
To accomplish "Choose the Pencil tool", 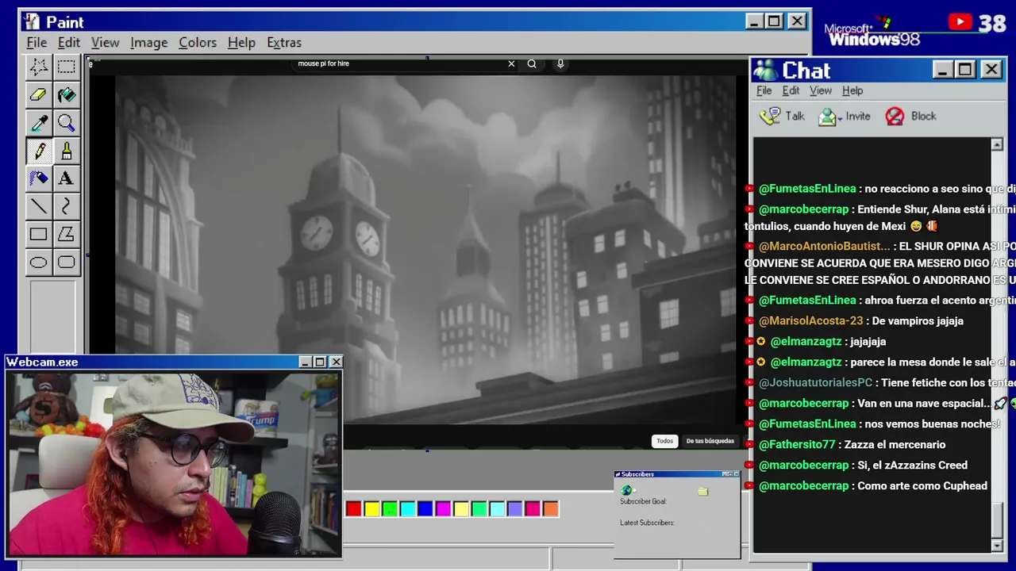I will (x=38, y=151).
